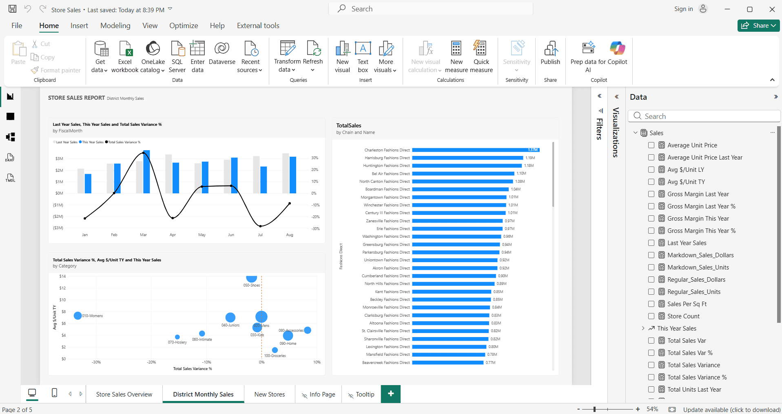Check Average Unit Price Last Year
This screenshot has height=414, width=782.
point(651,158)
